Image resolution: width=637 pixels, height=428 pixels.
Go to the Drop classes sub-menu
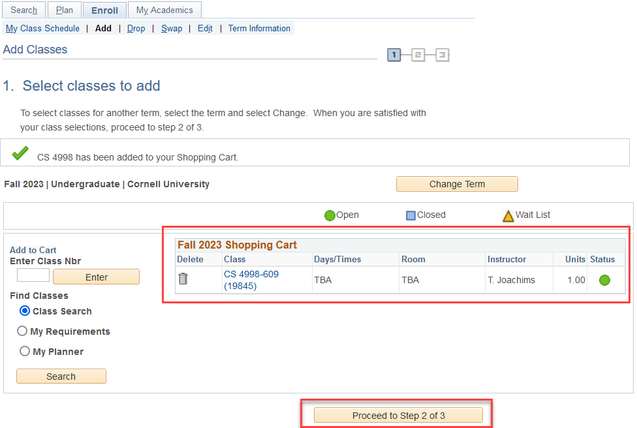[x=136, y=29]
